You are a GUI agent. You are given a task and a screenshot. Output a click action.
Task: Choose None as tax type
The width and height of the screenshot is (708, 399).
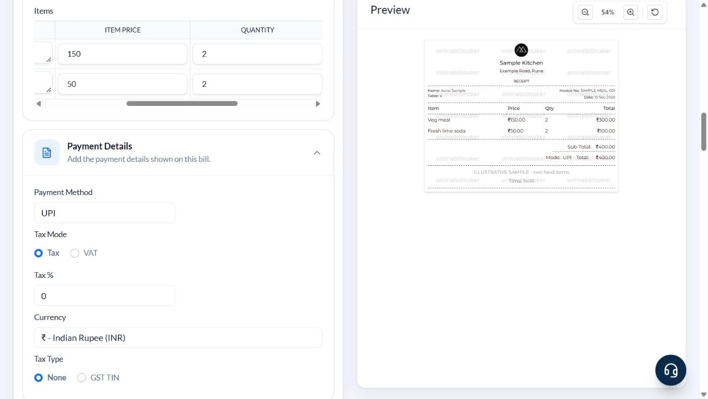pos(39,378)
